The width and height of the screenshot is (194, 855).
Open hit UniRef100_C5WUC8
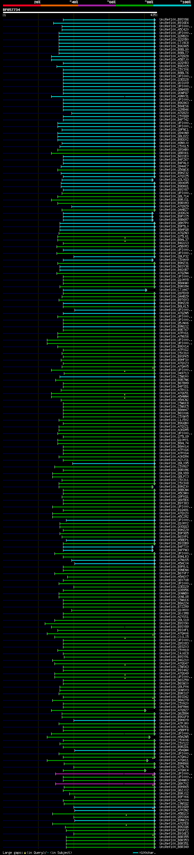pyautogui.click(x=174, y=403)
